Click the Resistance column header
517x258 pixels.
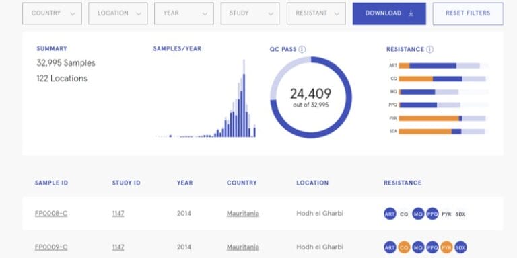pyautogui.click(x=403, y=183)
